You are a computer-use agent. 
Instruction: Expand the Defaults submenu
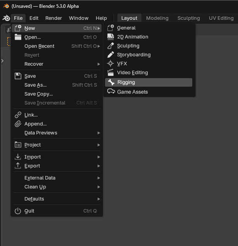[99, 199]
